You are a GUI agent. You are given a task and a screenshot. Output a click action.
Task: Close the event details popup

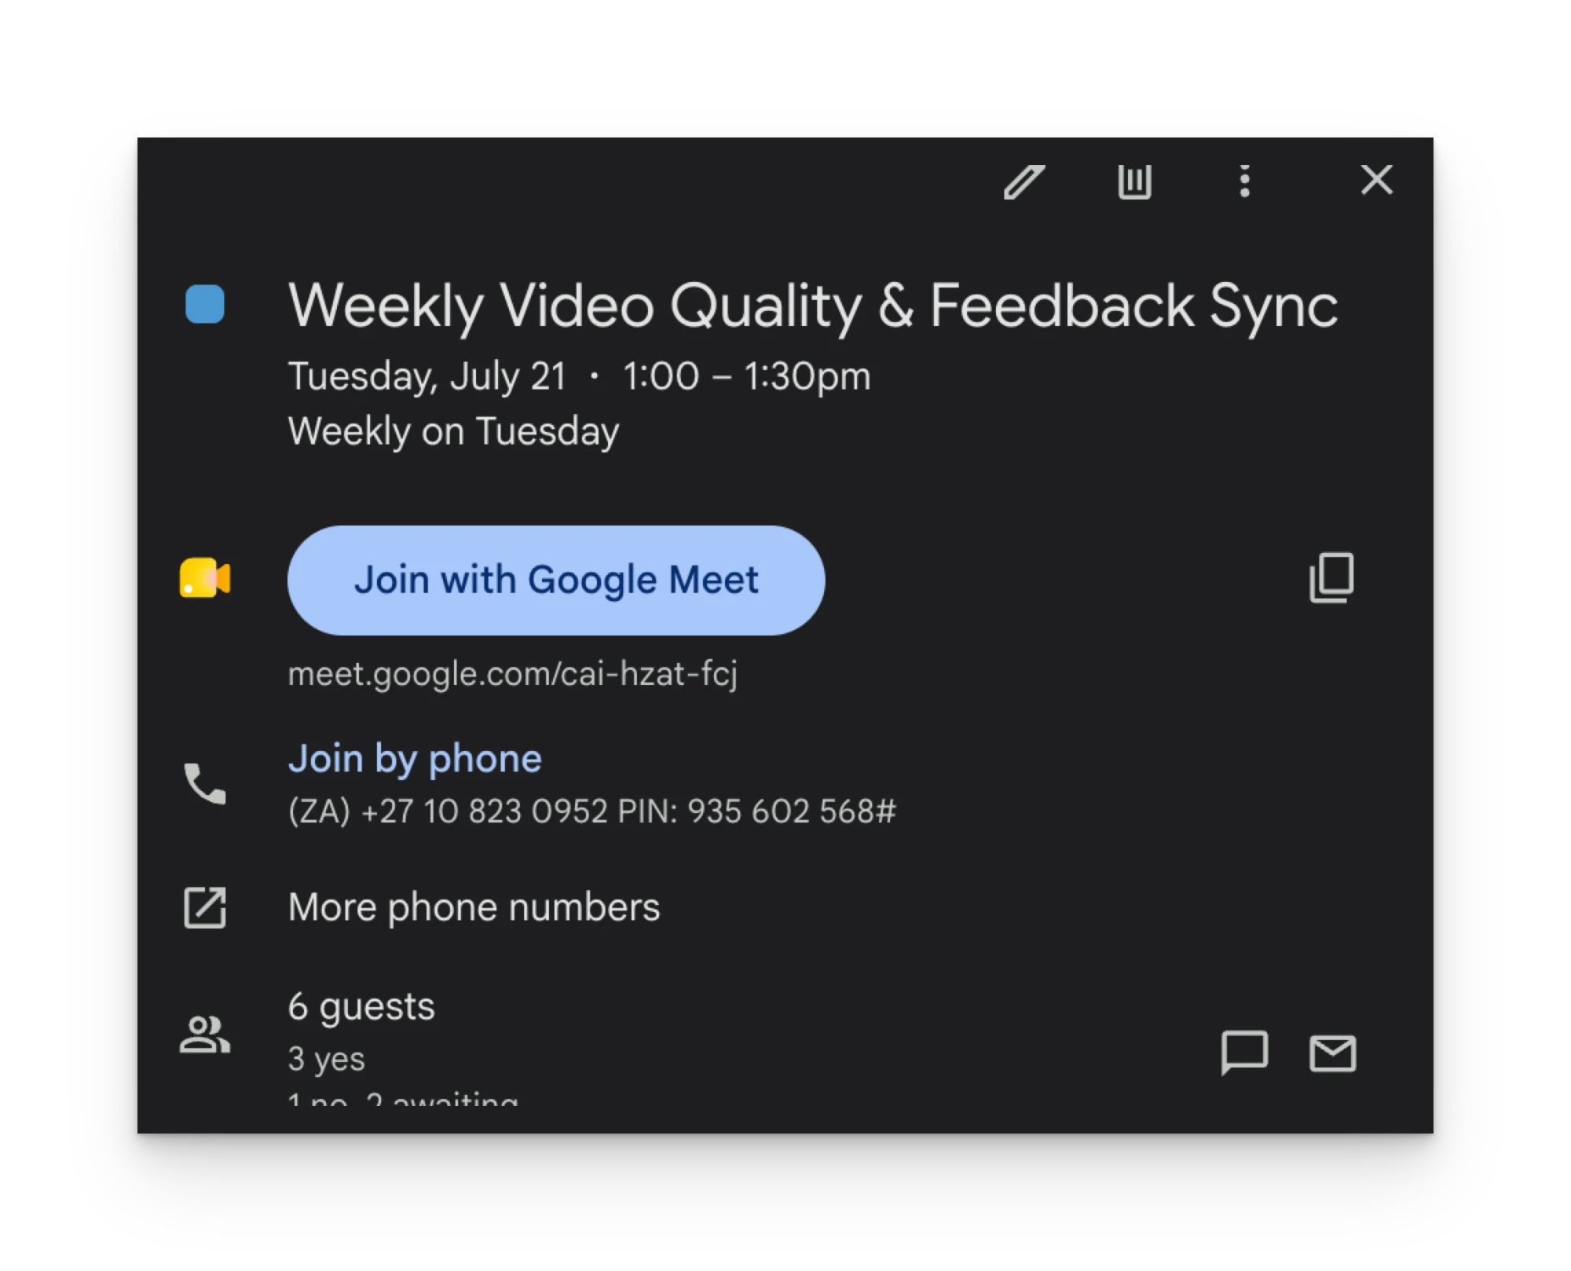coord(1376,180)
